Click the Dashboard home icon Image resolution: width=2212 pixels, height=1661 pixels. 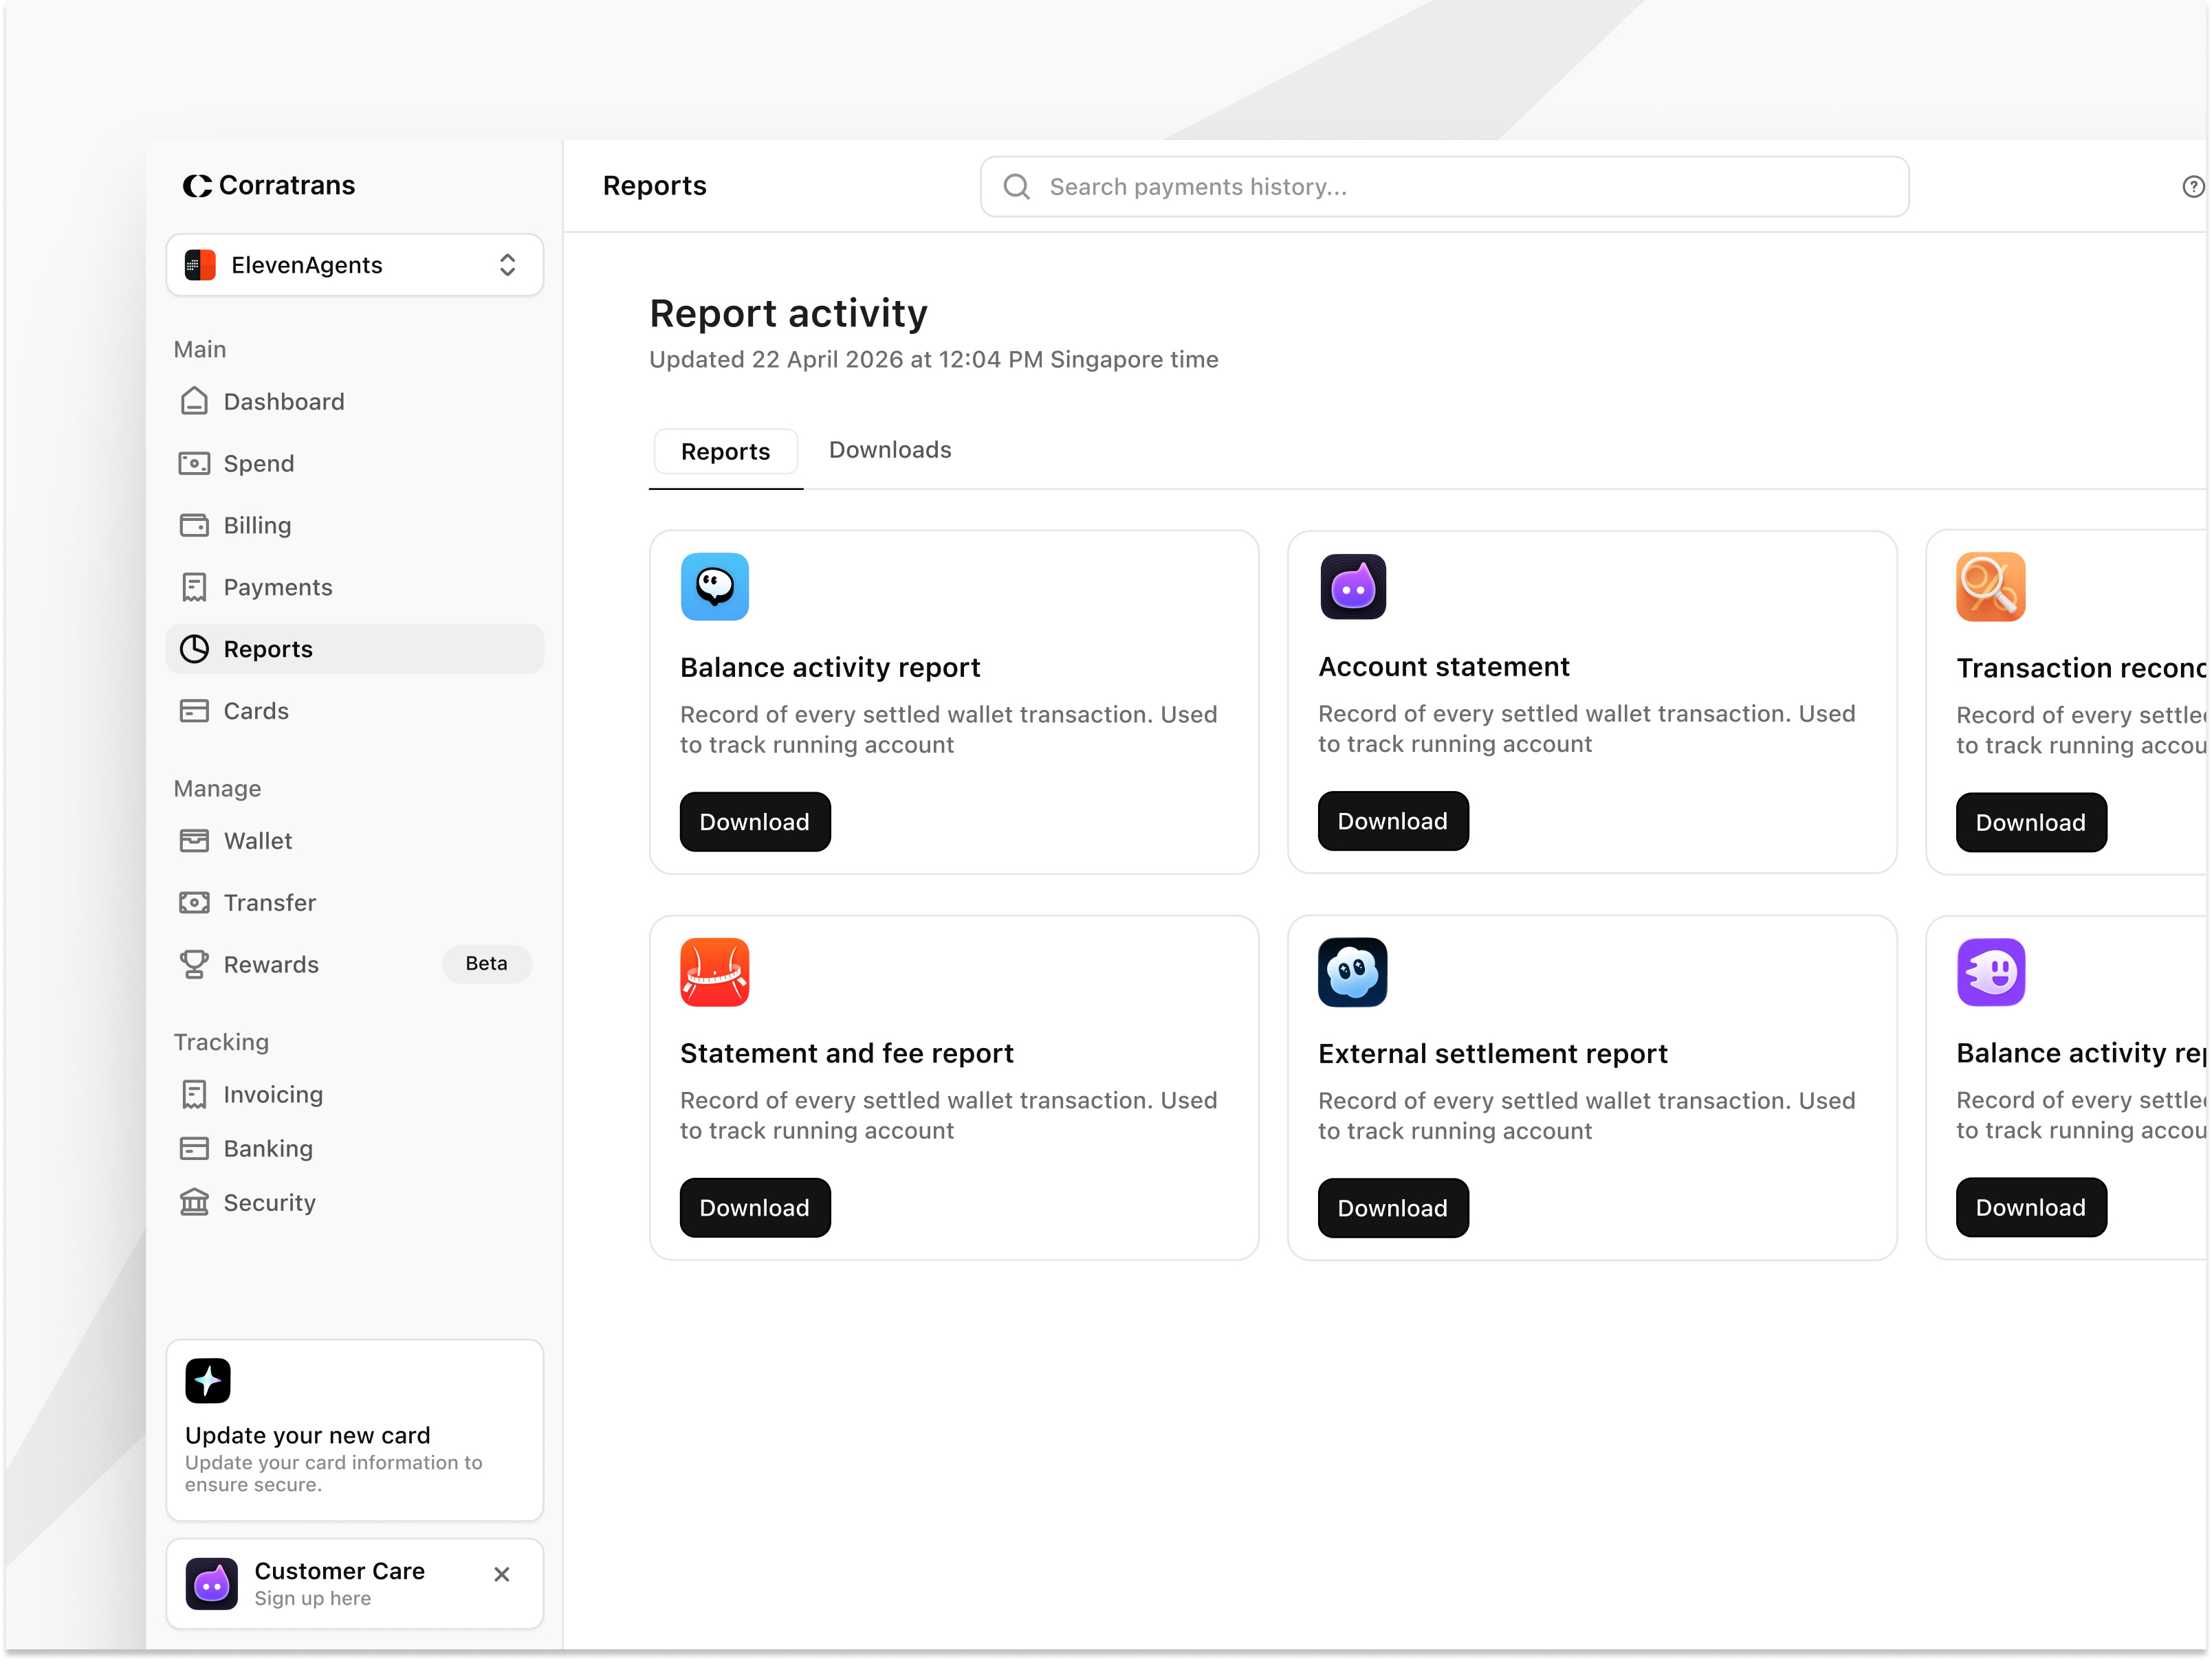[194, 401]
